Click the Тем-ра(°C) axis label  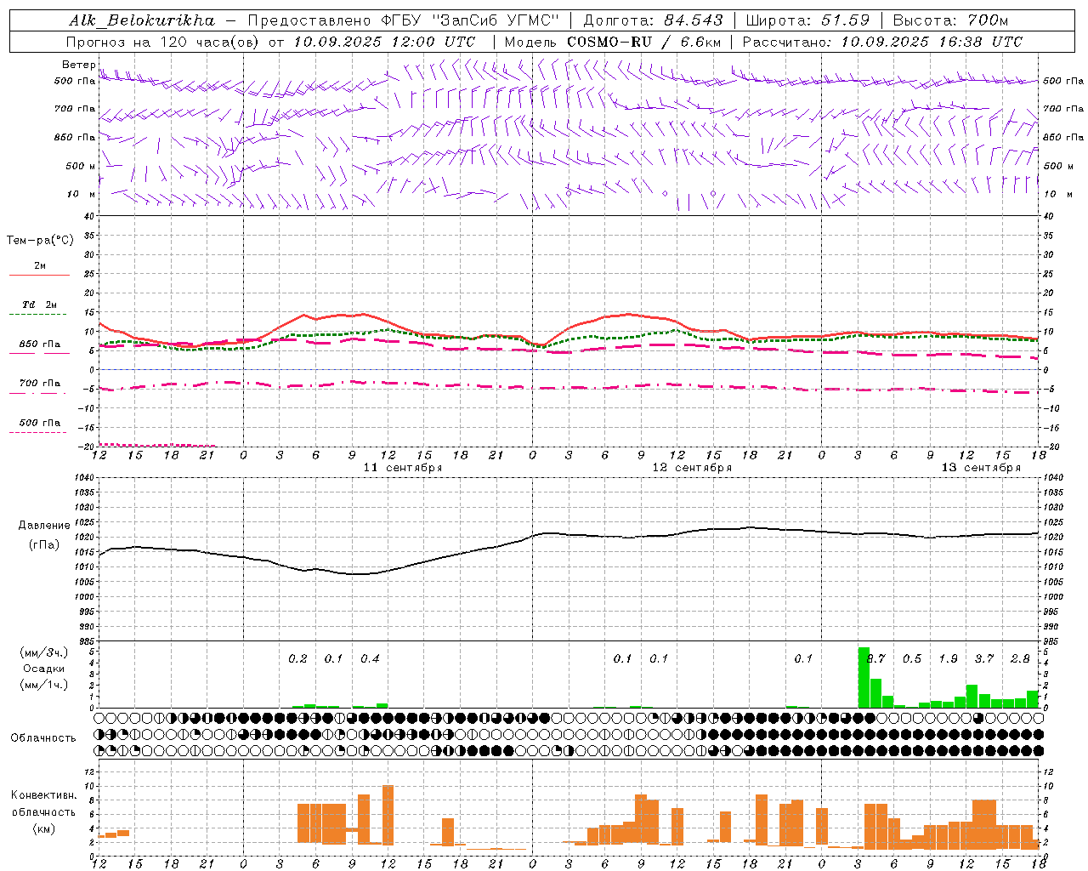point(40,241)
